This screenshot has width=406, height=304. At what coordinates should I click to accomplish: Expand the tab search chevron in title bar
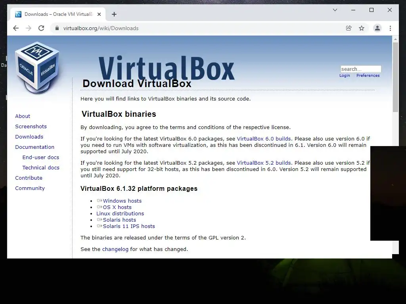pyautogui.click(x=335, y=10)
